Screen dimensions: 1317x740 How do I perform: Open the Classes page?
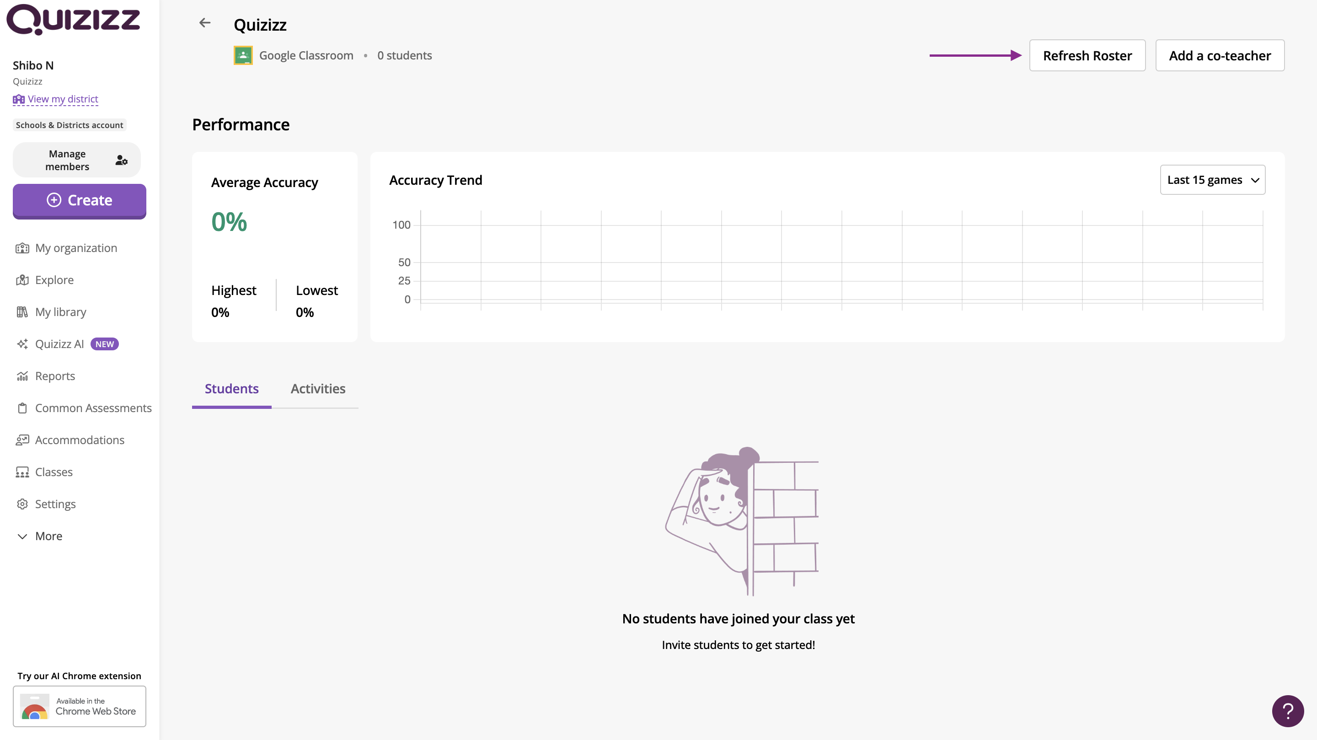pyautogui.click(x=54, y=472)
